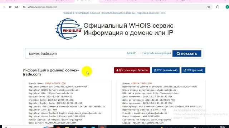Click the red Доступен через Брокера button
Viewport: 229px width, 128px height.
tap(132, 70)
